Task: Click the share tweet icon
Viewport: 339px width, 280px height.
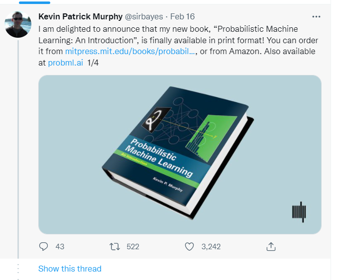Action: click(x=271, y=246)
